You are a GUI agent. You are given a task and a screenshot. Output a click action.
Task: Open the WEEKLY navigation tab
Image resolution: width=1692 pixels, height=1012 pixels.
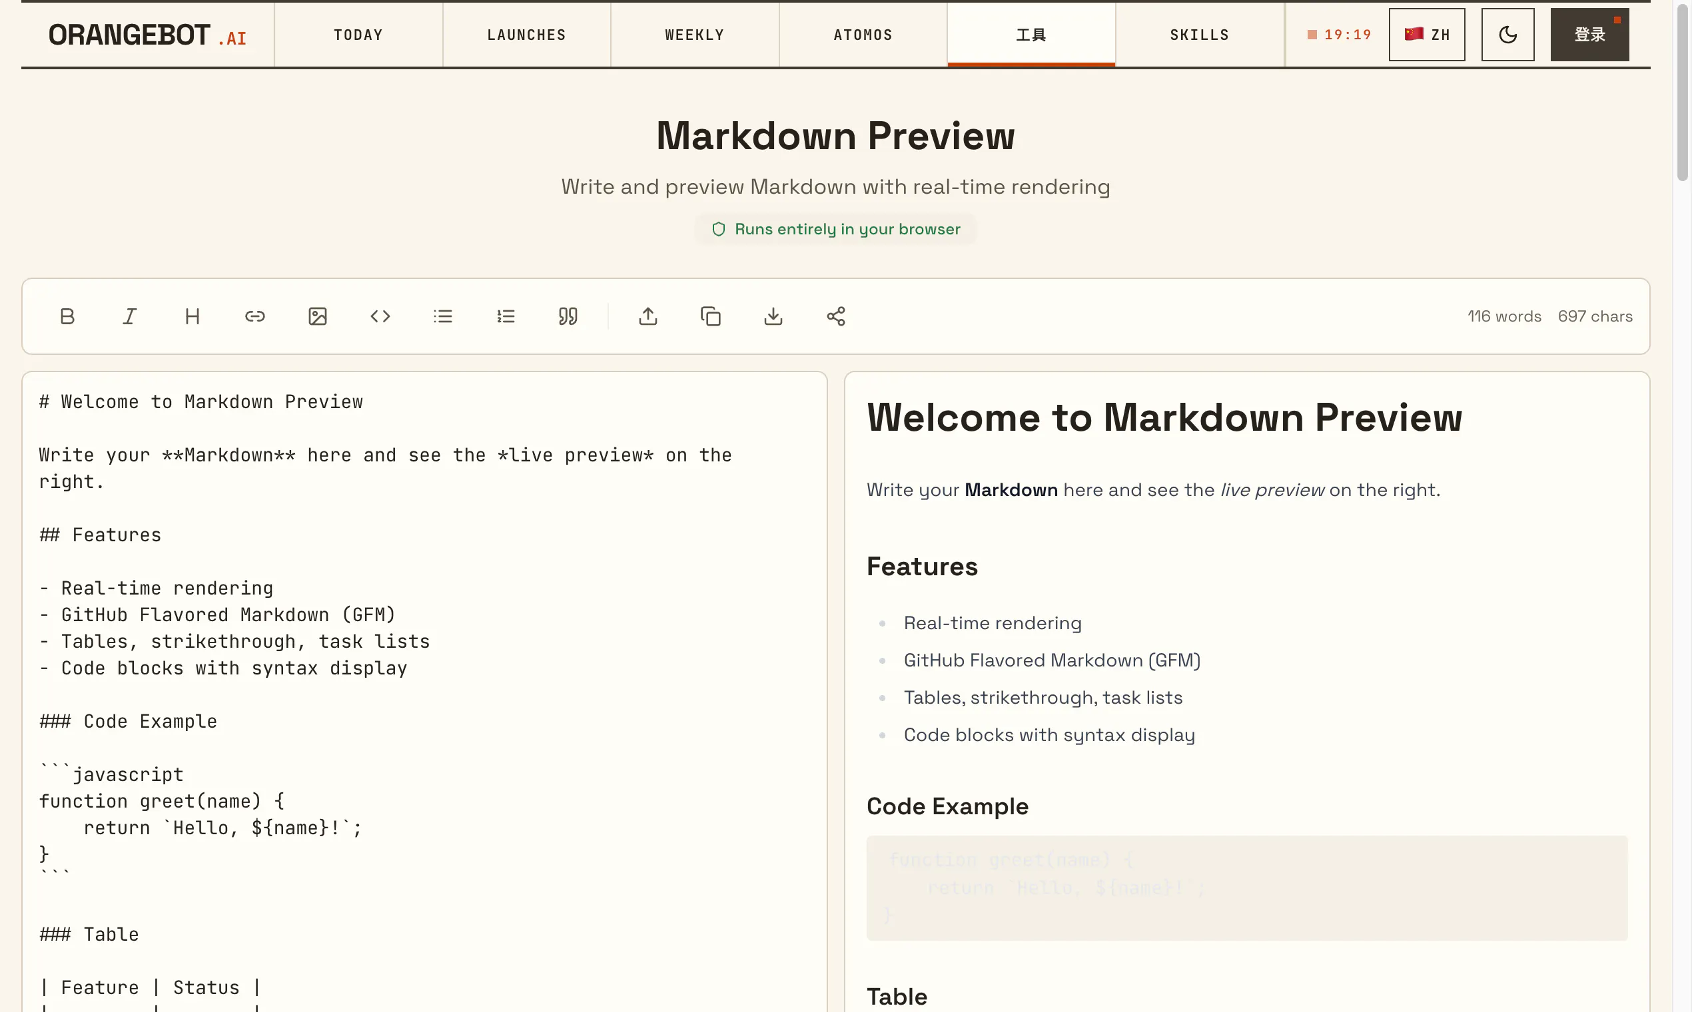point(695,35)
